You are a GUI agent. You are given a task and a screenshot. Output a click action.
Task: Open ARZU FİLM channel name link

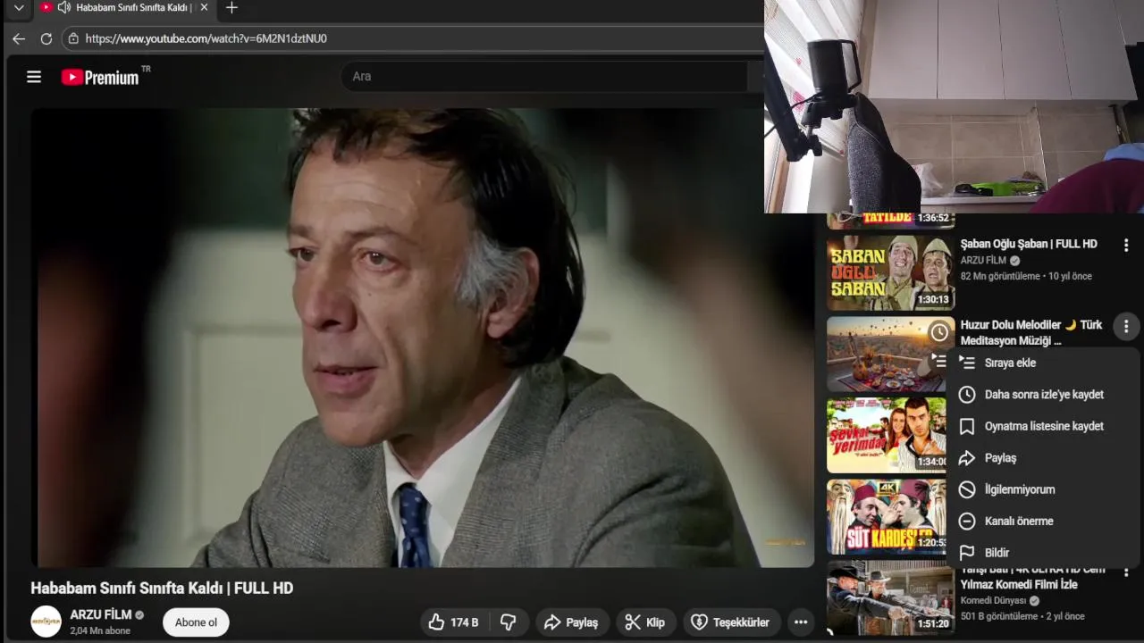pyautogui.click(x=101, y=614)
